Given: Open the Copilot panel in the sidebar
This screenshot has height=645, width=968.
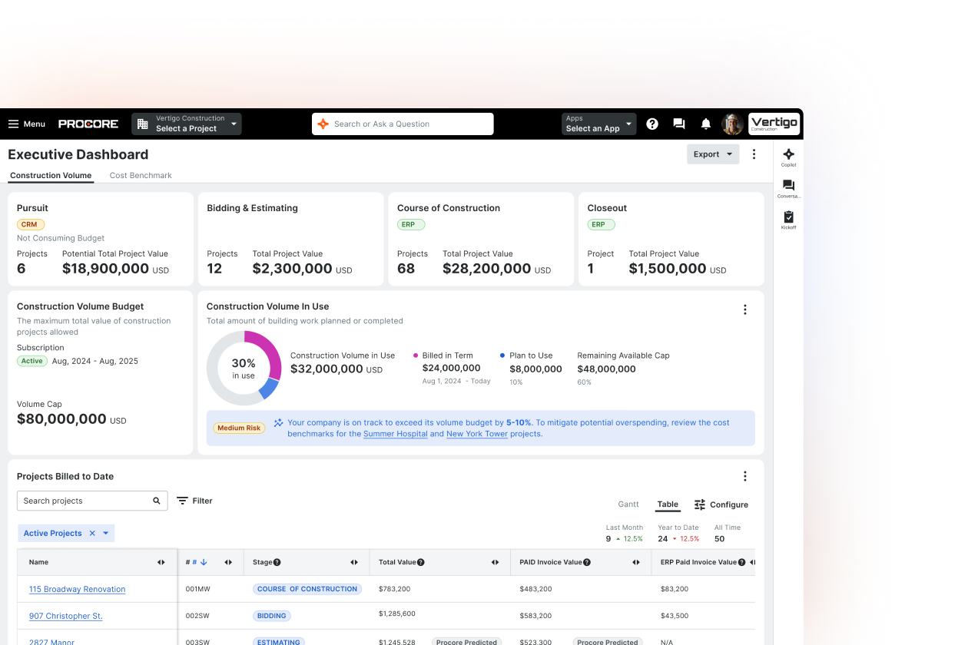Looking at the screenshot, I should coord(788,155).
